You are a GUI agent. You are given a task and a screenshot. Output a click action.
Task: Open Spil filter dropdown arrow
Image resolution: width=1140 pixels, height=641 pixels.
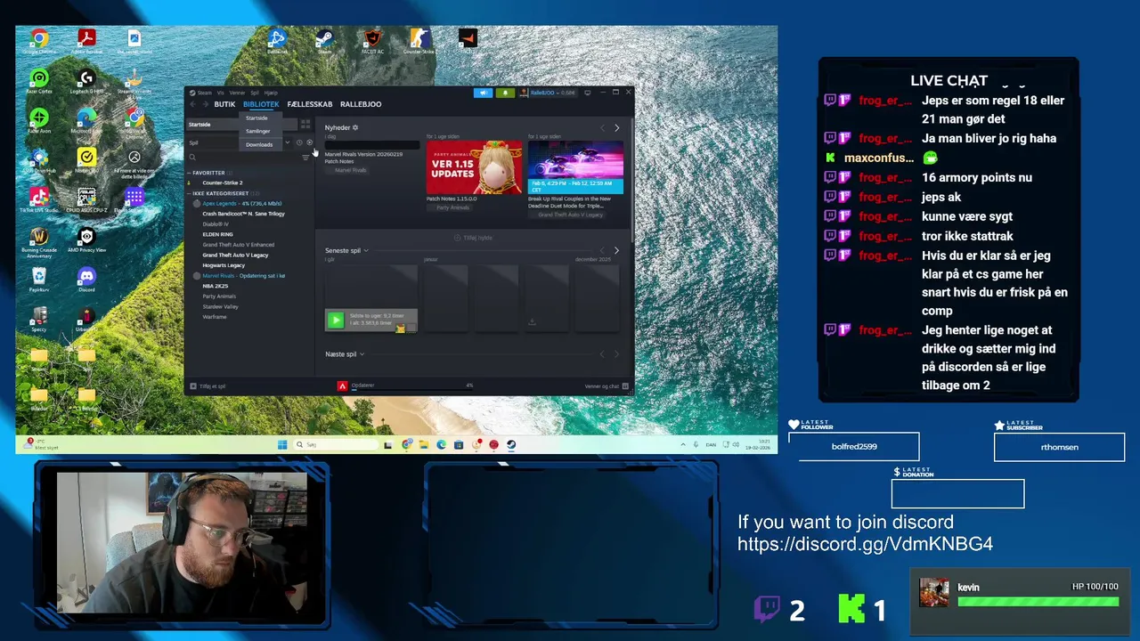[287, 142]
